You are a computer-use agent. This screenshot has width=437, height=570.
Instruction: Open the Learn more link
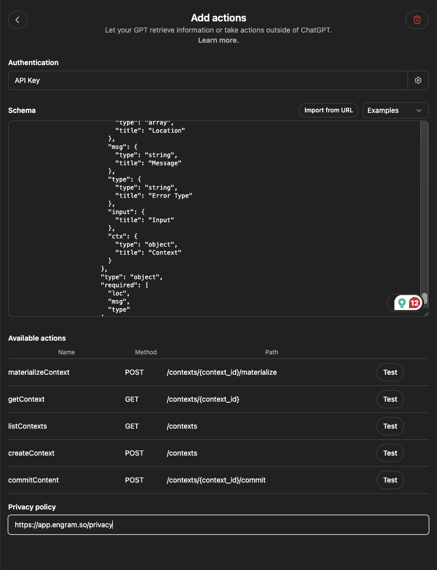click(218, 40)
